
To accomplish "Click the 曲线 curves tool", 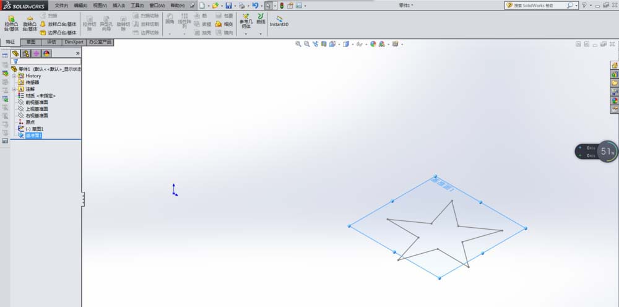I will click(261, 19).
